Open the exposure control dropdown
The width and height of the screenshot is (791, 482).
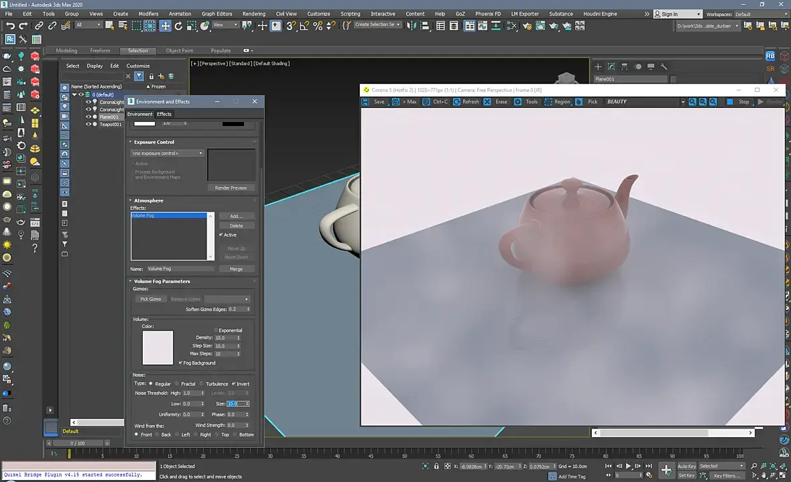click(x=168, y=154)
